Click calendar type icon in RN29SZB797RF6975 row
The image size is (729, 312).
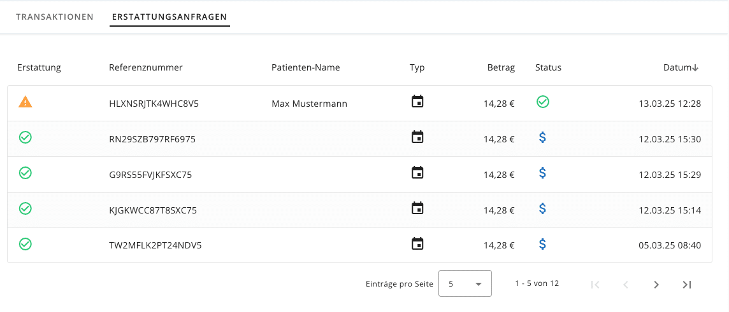pos(417,137)
